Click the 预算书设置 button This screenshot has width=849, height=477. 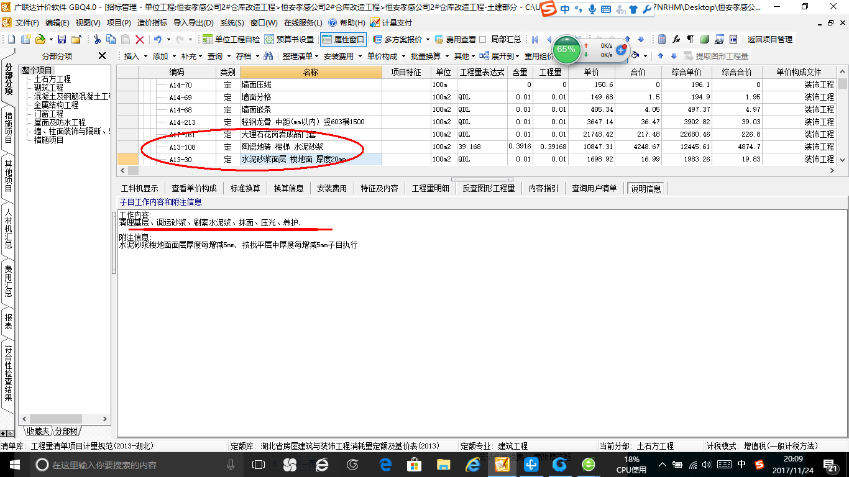coord(290,39)
